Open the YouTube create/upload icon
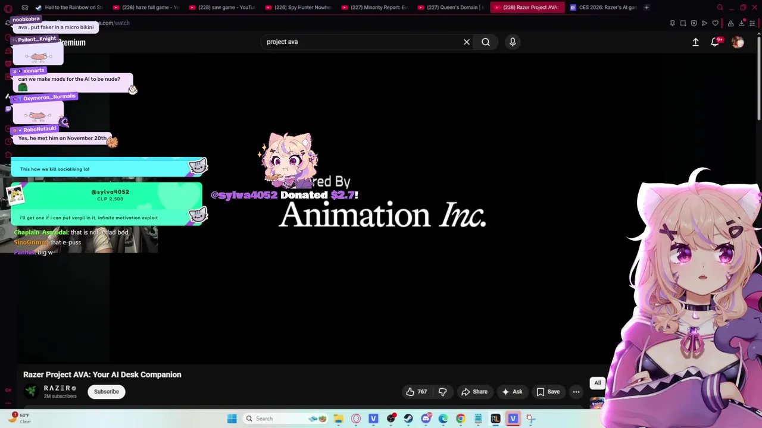 tap(695, 42)
